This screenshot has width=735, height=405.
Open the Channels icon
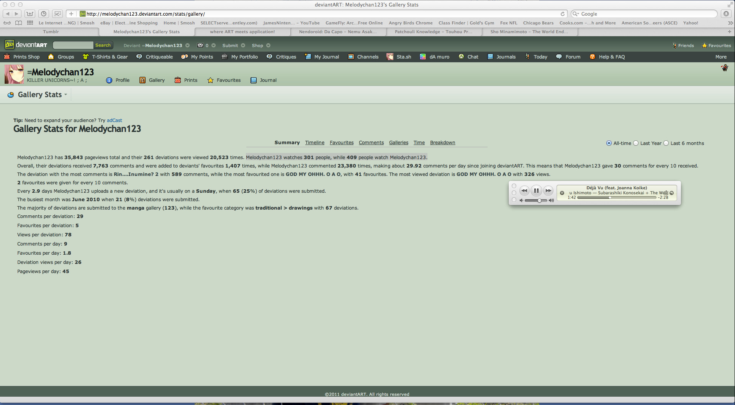click(x=351, y=57)
